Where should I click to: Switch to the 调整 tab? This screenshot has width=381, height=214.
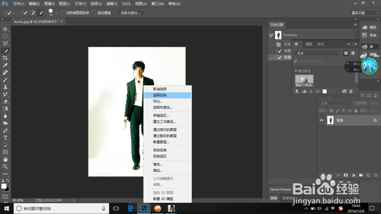309,44
